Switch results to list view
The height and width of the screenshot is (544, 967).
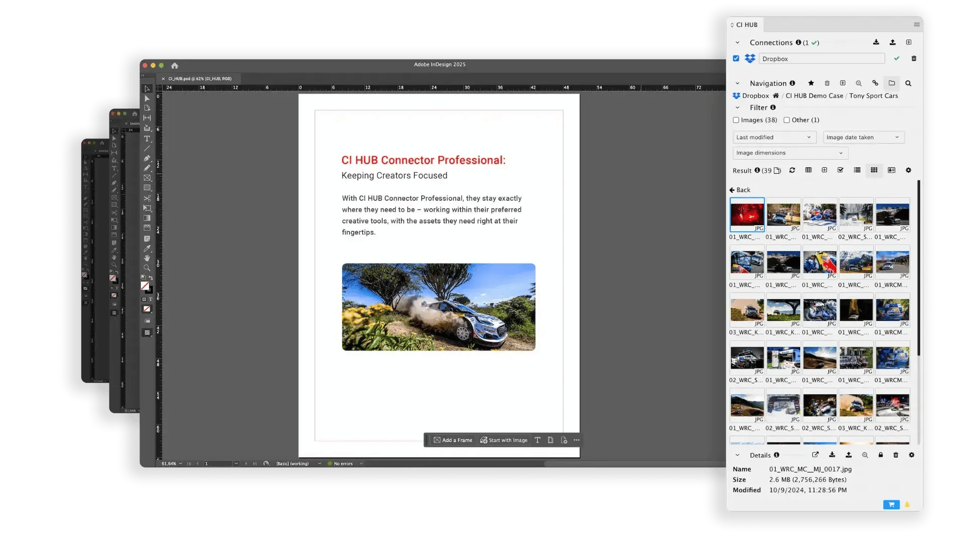(857, 170)
